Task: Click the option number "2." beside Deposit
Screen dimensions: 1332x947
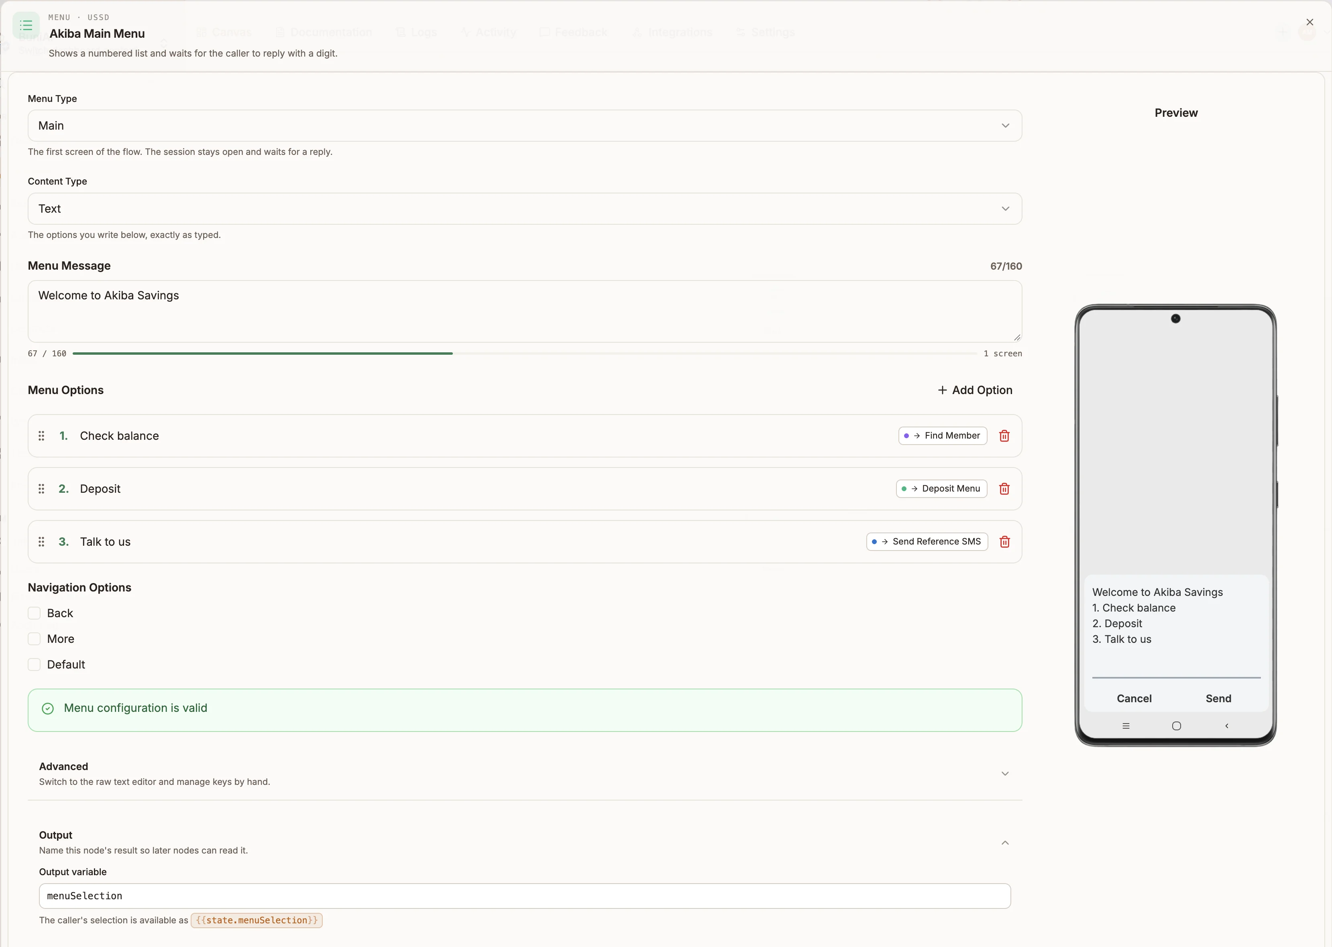Action: (63, 489)
